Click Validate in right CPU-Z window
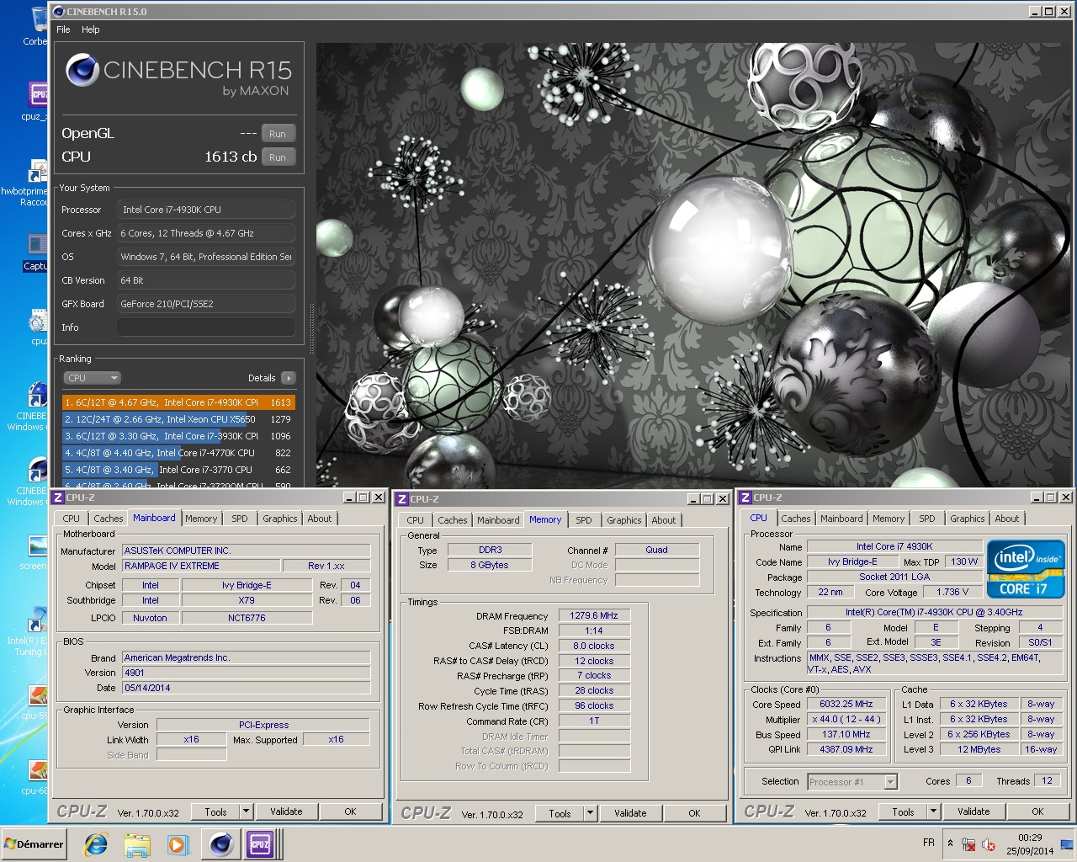The image size is (1077, 862). (x=974, y=811)
